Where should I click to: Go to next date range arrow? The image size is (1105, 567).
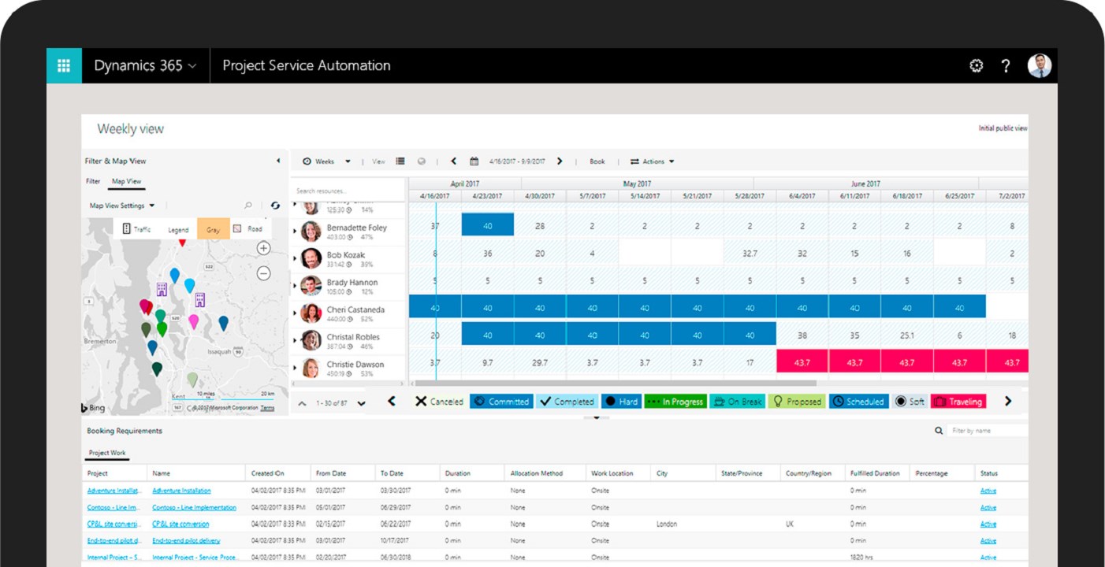pos(560,161)
